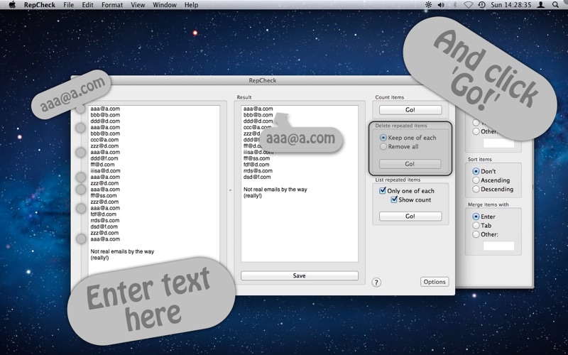The height and width of the screenshot is (355, 568).
Task: Click bbb@b.com in the Result list
Action: coord(258,115)
